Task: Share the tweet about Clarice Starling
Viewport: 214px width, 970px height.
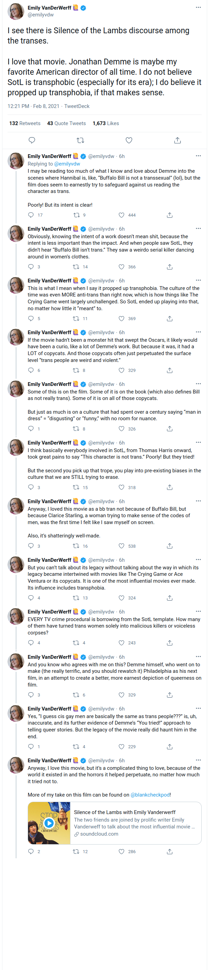Action: (x=170, y=546)
